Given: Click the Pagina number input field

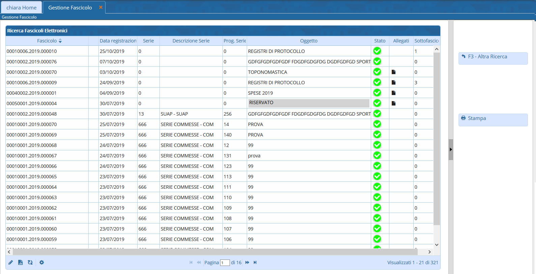Looking at the screenshot, I should [225, 263].
